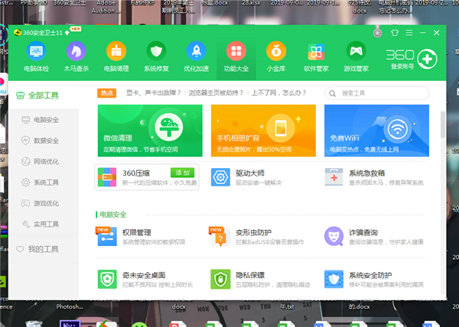Click the 360 登录账号 login avatar
The image size is (459, 327).
click(427, 60)
